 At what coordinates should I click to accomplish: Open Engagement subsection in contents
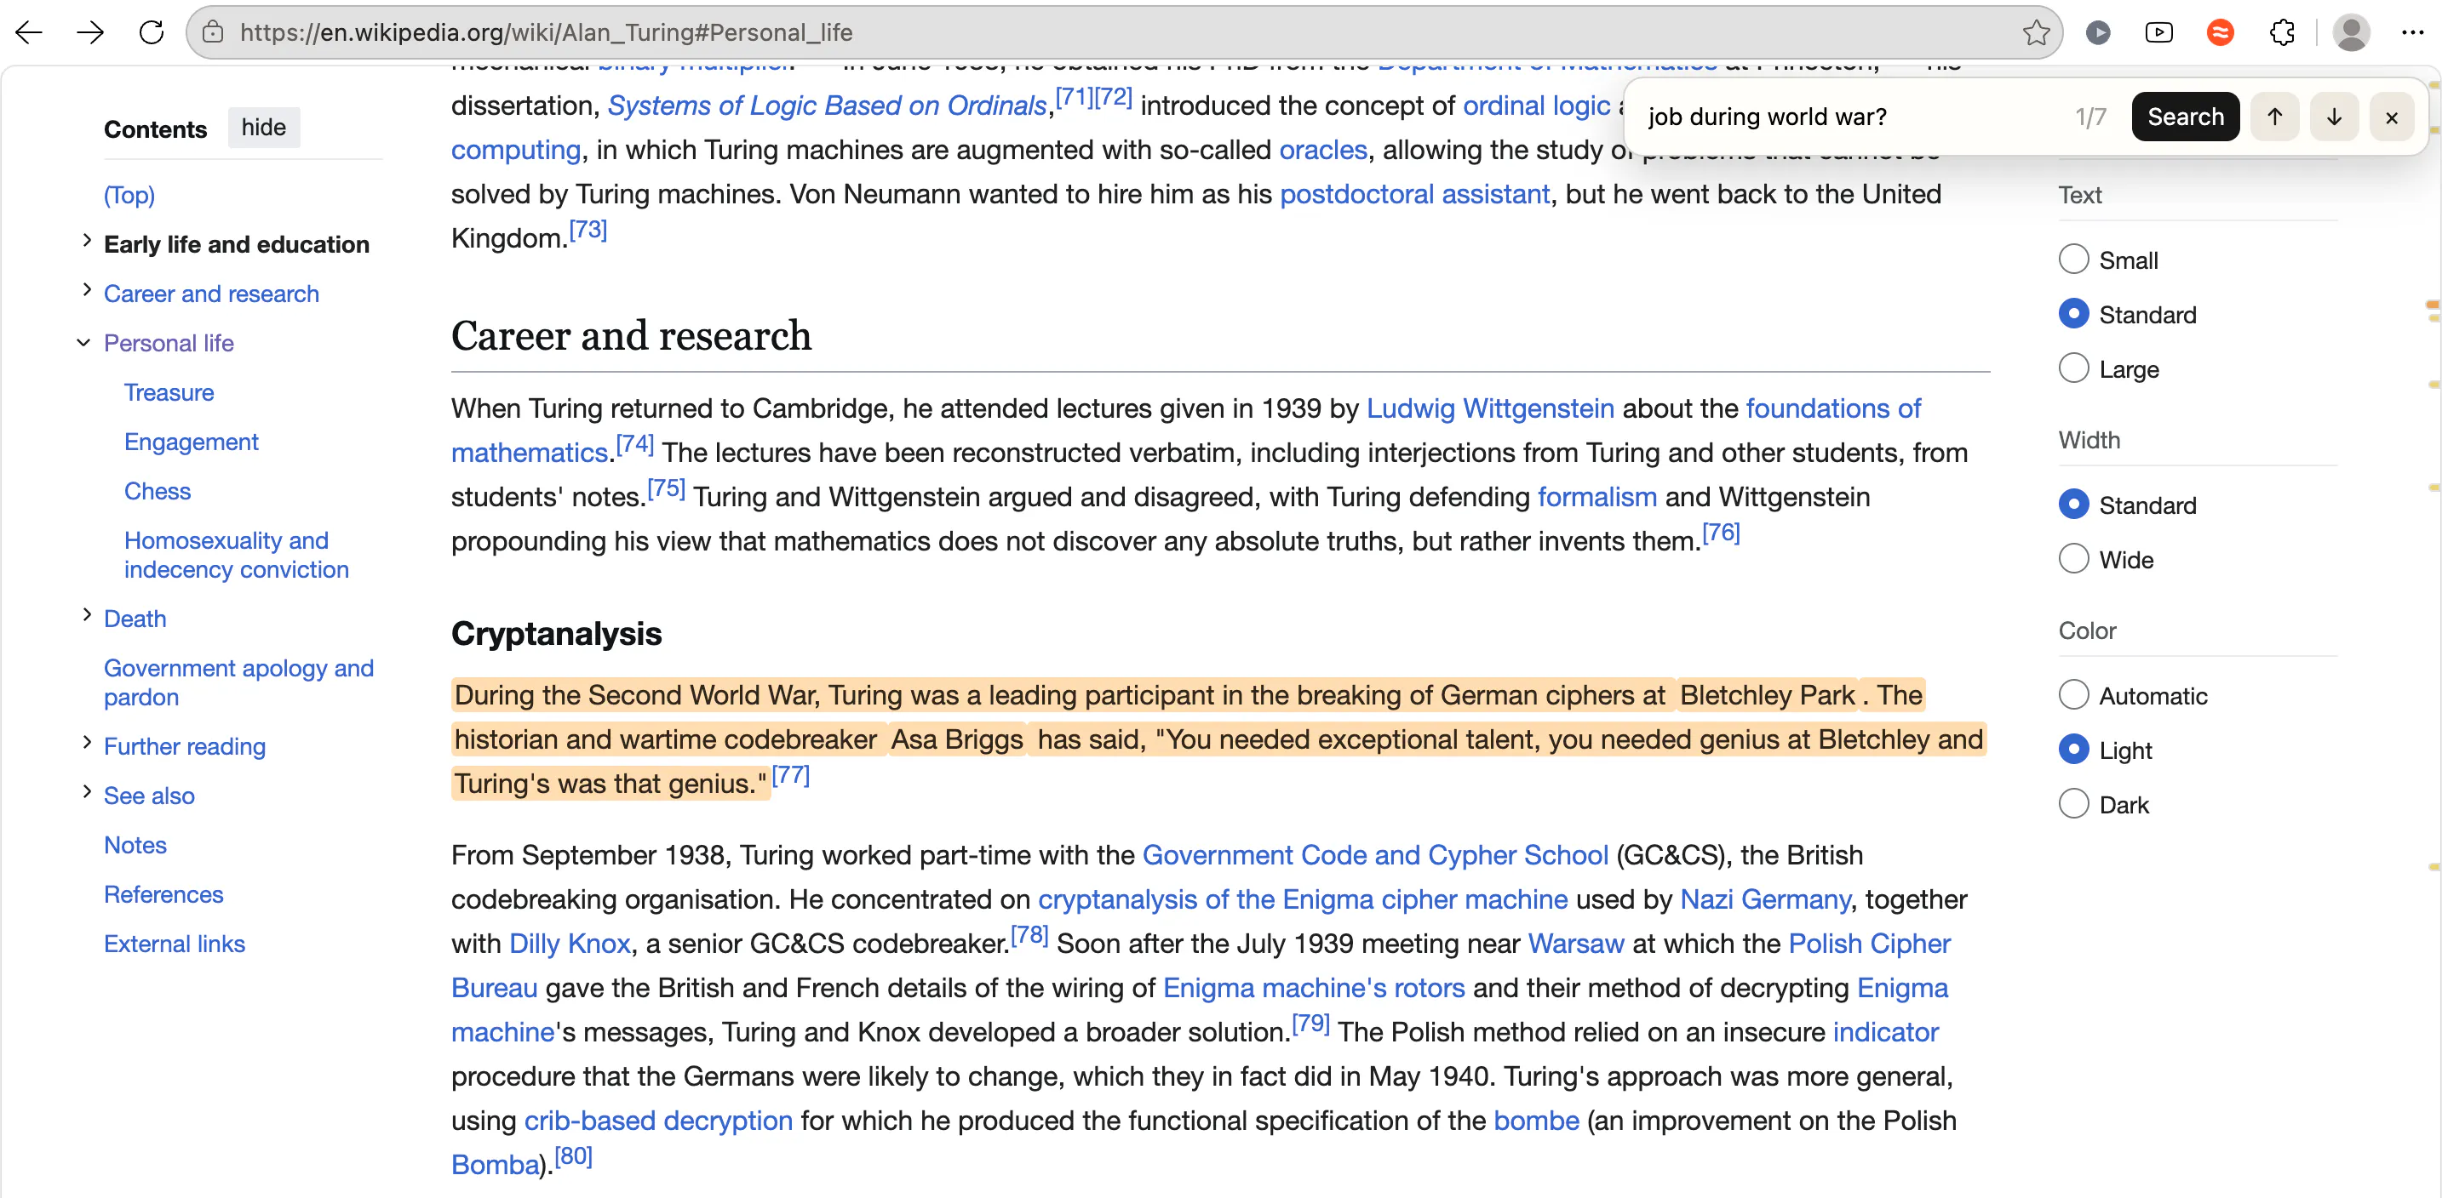point(192,442)
